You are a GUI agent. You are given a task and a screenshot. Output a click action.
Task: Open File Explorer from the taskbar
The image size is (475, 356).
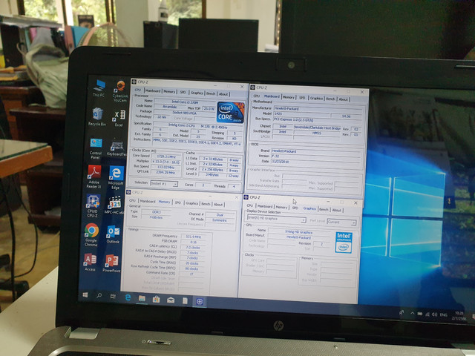[x=142, y=298]
